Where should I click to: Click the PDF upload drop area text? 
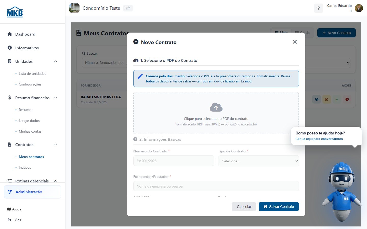(216, 119)
